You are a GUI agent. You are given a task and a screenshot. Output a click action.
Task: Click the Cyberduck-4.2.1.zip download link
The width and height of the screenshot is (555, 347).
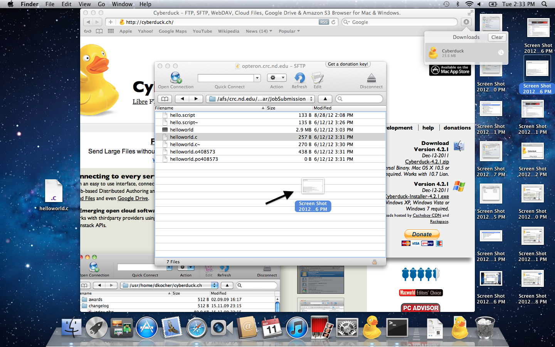427,162
